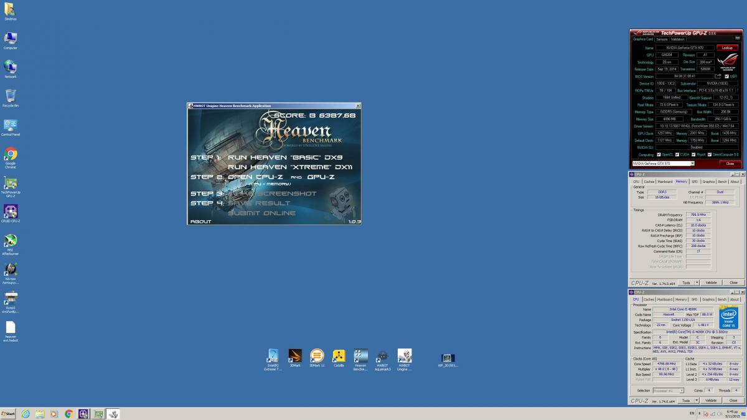The width and height of the screenshot is (747, 420).
Task: Toggle the CUDA checkbox in GPU-Z
Action: (676, 154)
